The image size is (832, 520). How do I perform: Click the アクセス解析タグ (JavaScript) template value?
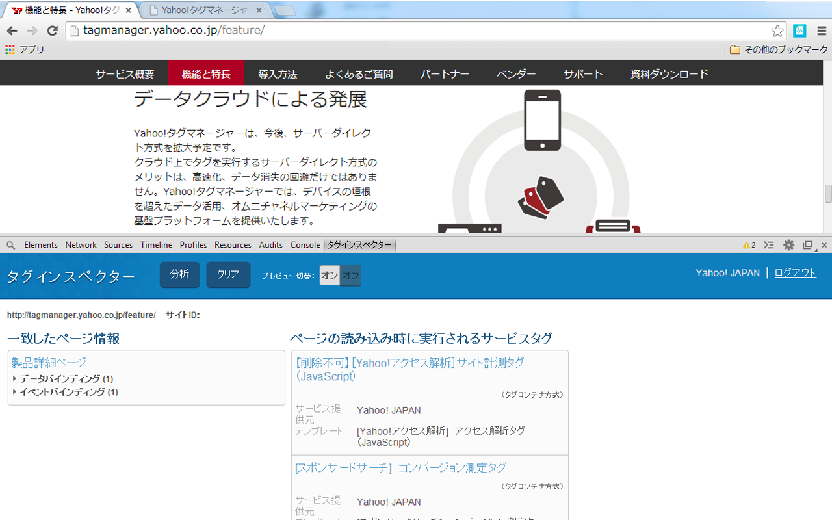click(x=442, y=436)
